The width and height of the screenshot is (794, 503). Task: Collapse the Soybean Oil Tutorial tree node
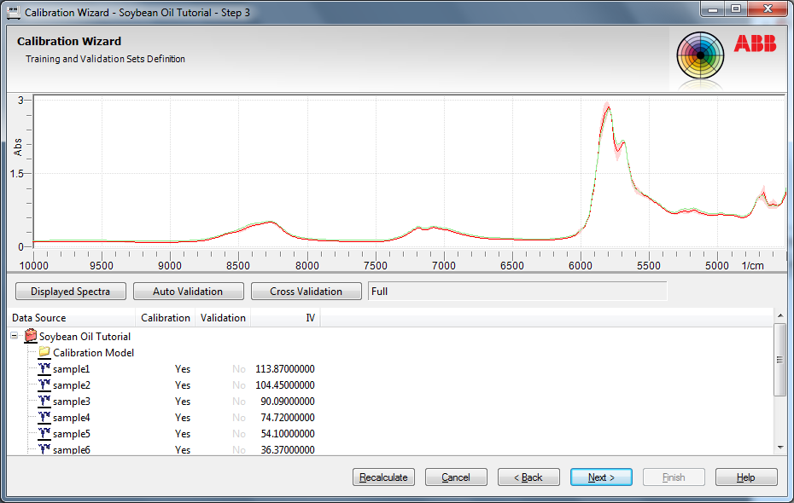[x=15, y=337]
